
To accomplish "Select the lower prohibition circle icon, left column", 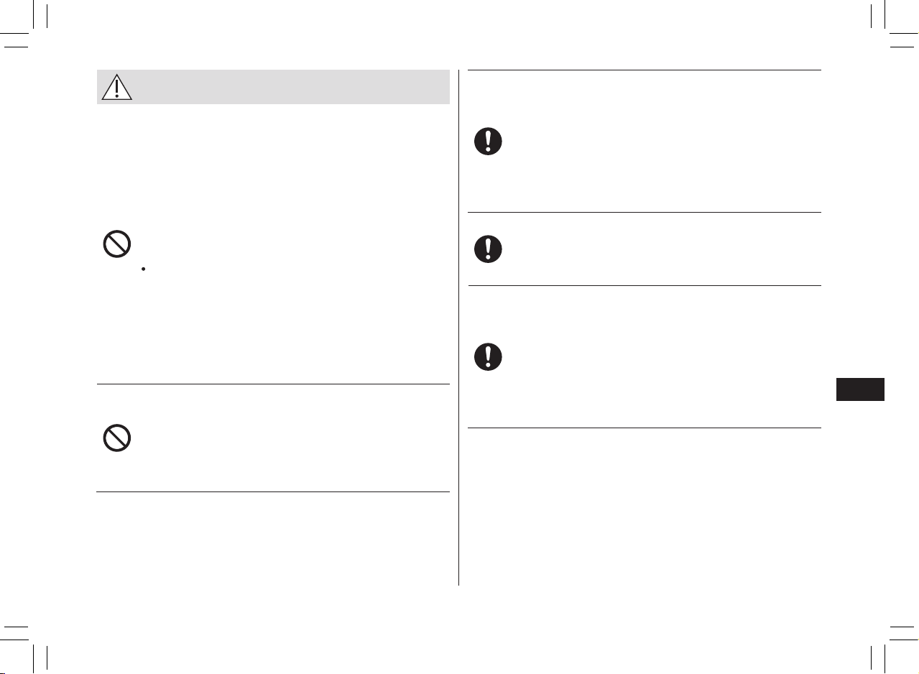I will coord(116,438).
